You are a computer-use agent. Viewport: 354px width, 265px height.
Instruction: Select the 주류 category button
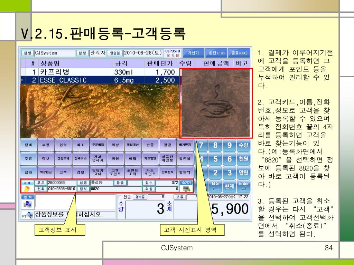pyautogui.click(x=28, y=159)
